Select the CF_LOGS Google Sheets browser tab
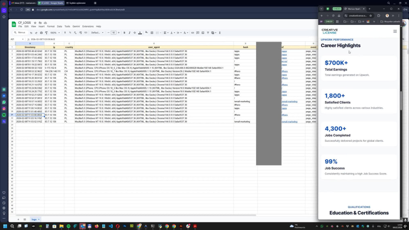The height and width of the screenshot is (230, 409). click(x=51, y=3)
